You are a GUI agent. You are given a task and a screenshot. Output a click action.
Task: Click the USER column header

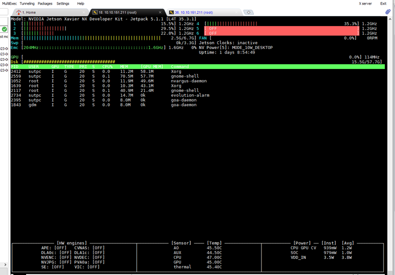click(x=33, y=66)
